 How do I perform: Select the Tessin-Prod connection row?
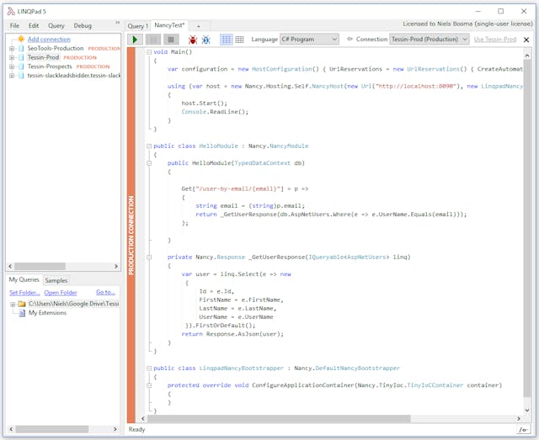[x=43, y=57]
